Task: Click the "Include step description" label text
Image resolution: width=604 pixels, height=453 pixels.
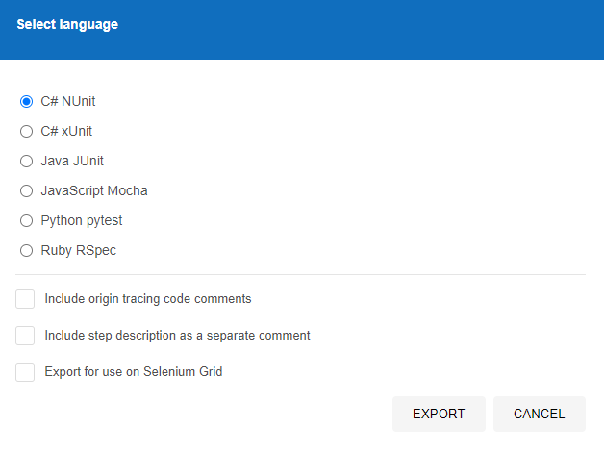Action: click(177, 336)
